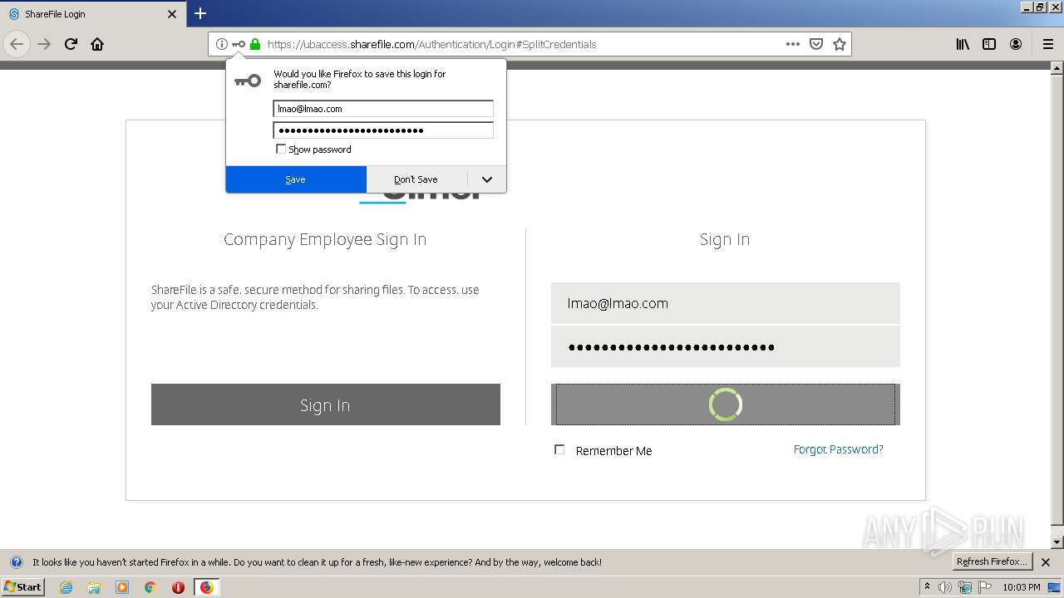Go back with the browser back arrow
The image size is (1064, 598).
tap(17, 44)
